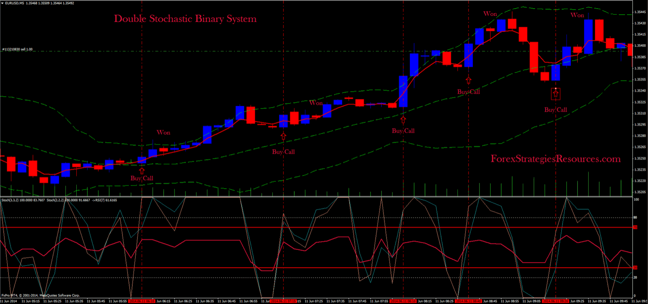Select the boxed up-arrow signal marker

555,94
